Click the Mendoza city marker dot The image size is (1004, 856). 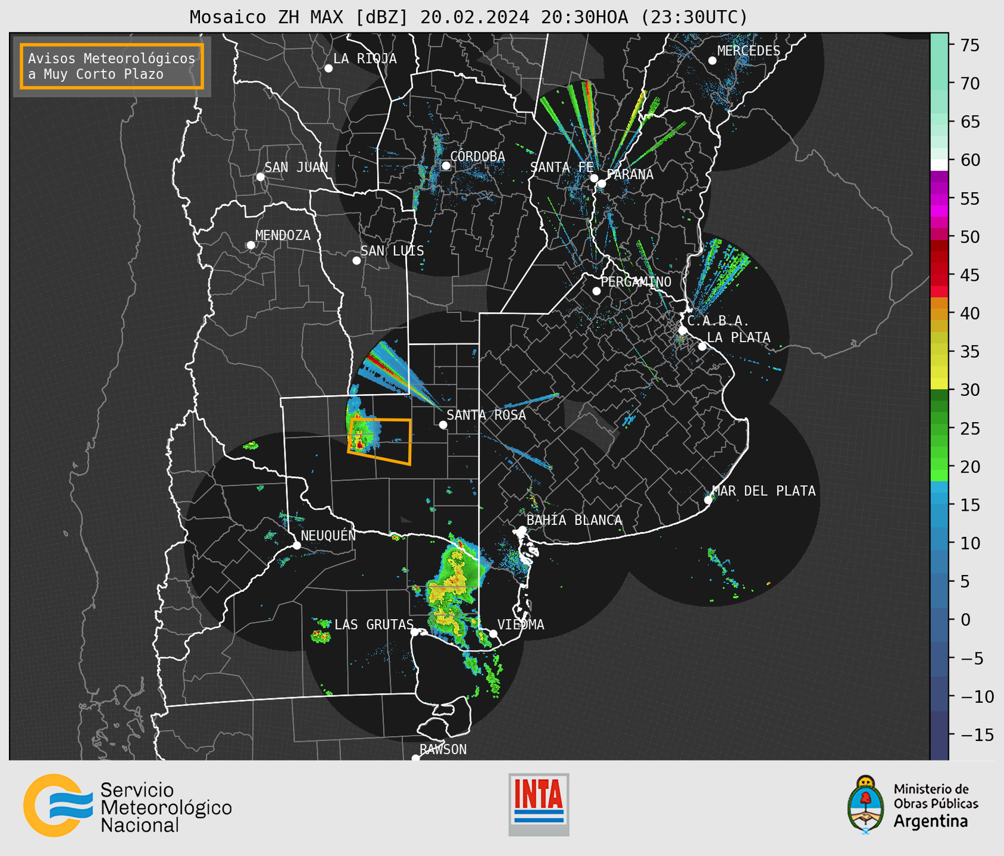251,245
